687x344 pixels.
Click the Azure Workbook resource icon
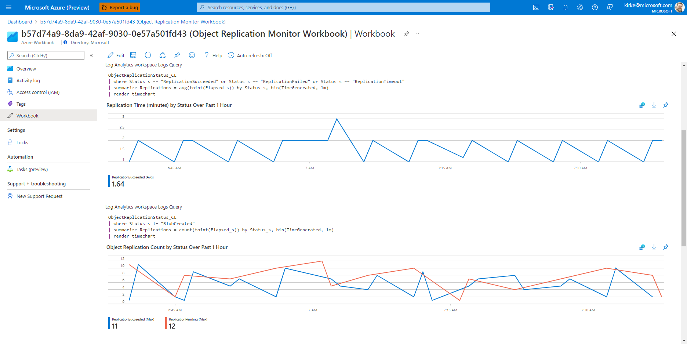pyautogui.click(x=12, y=36)
